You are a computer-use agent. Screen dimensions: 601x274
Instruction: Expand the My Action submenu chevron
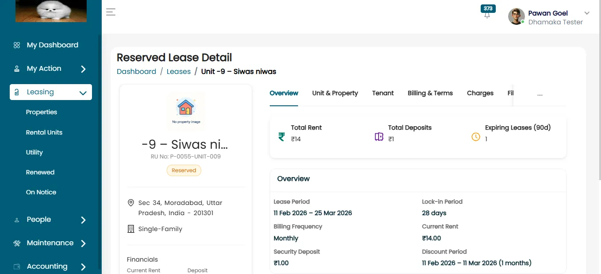coord(83,69)
